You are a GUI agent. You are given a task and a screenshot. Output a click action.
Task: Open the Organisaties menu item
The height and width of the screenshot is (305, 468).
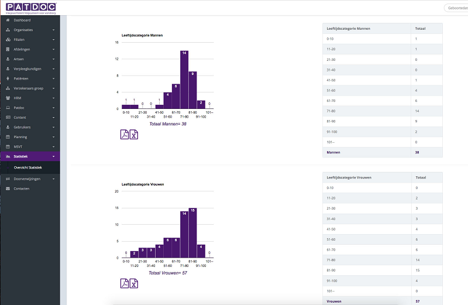click(x=30, y=30)
